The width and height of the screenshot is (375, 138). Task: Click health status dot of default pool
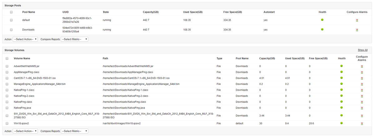[322, 20]
